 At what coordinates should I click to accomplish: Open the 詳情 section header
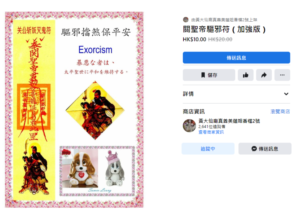236,94
